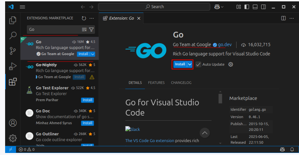The height and width of the screenshot is (155, 299).
Task: Open a remote window from status bar
Action: point(11,150)
